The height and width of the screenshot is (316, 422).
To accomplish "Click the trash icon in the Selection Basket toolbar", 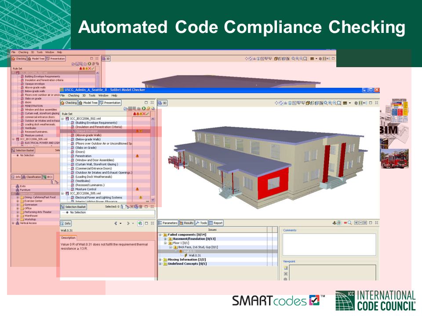I will (141, 207).
